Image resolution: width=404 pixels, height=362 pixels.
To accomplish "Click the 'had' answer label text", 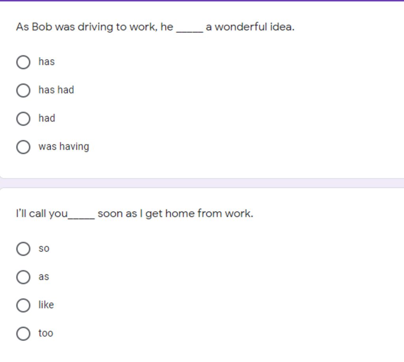I will click(x=47, y=118).
